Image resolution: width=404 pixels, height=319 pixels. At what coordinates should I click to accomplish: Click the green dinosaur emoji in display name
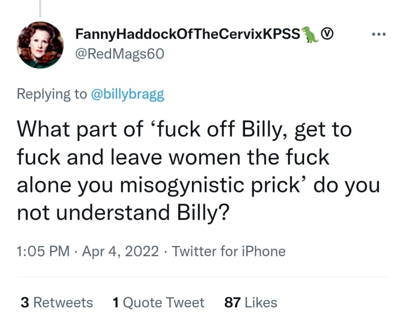click(310, 35)
